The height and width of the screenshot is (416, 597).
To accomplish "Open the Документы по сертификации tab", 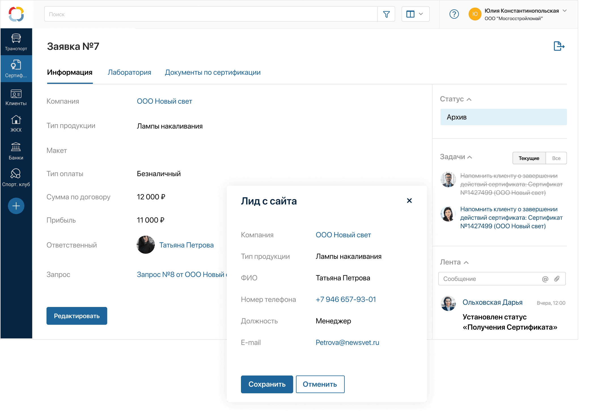I will (x=212, y=72).
